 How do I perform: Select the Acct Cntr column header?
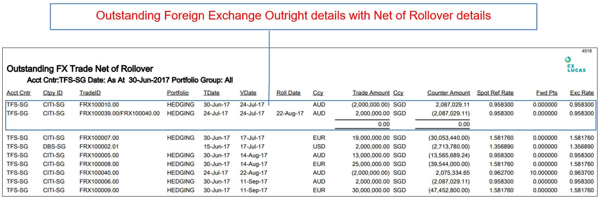19,93
